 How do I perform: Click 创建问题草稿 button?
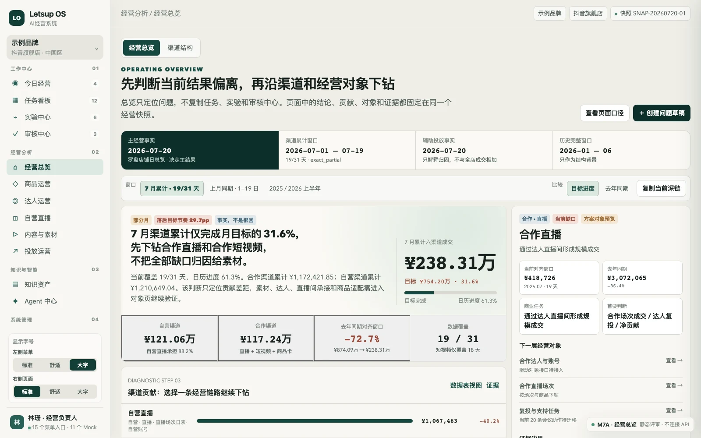[662, 113]
